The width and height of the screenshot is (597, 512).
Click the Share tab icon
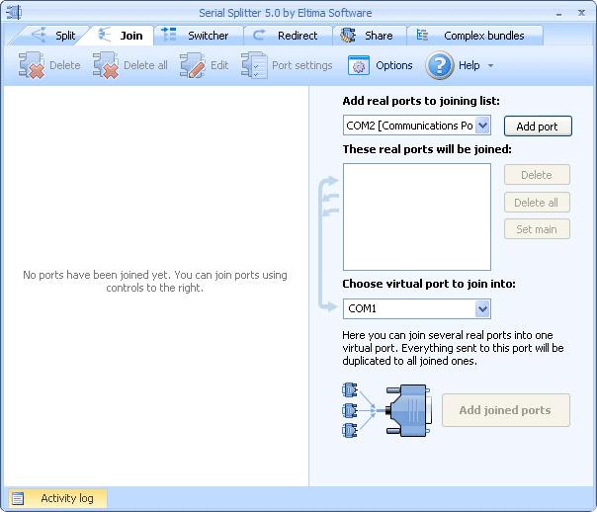coord(348,35)
